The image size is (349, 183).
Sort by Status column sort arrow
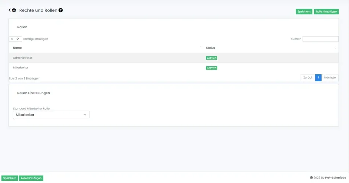click(335, 48)
